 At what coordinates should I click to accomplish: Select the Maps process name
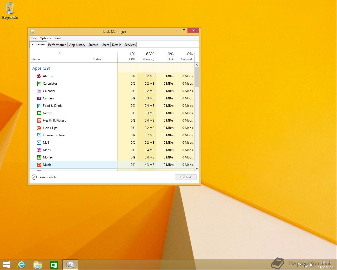[47, 150]
